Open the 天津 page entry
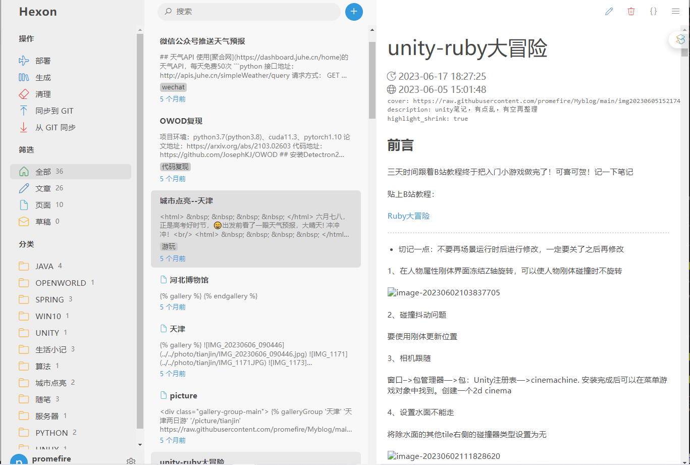Image resolution: width=690 pixels, height=465 pixels. coord(256,351)
